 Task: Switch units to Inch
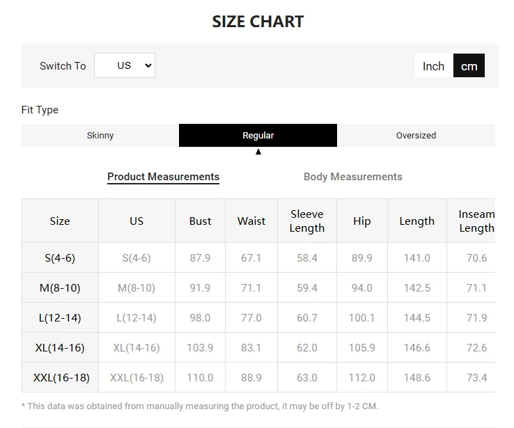433,66
